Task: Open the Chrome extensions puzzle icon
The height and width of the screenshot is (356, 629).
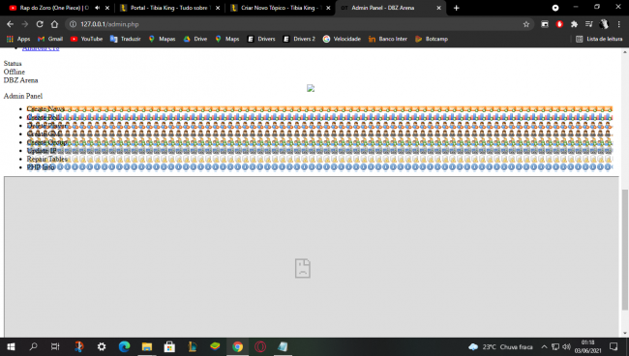Action: (574, 24)
